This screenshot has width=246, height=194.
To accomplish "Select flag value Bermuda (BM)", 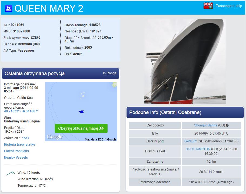I will coord(29,44).
